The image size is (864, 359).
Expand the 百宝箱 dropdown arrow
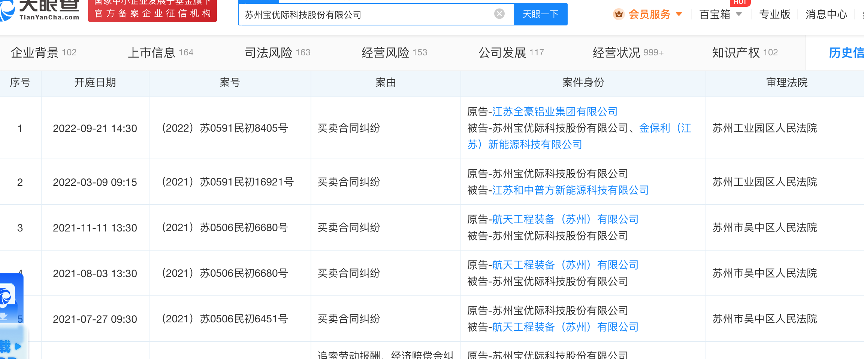pyautogui.click(x=739, y=14)
